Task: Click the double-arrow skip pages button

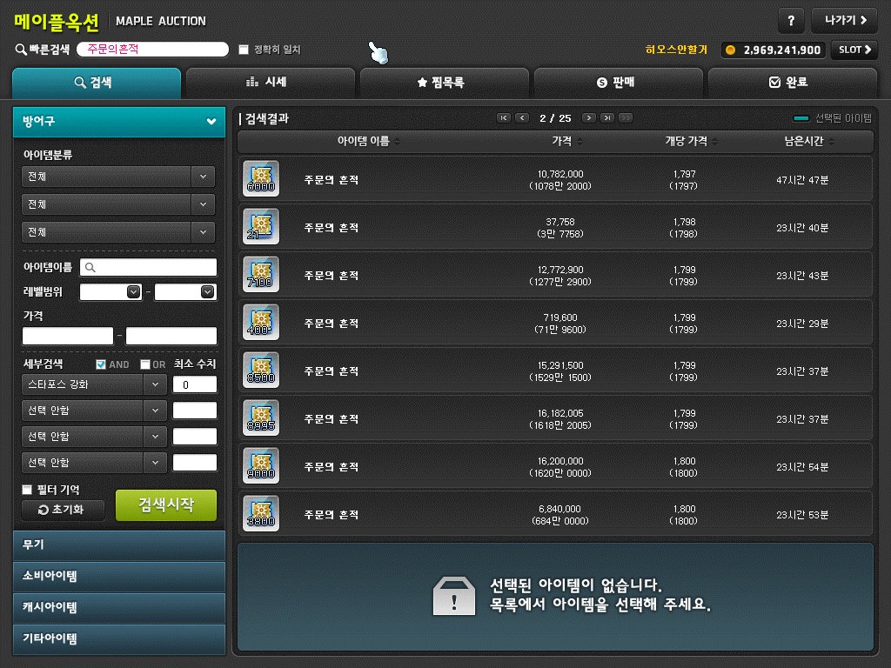Action: tap(626, 118)
